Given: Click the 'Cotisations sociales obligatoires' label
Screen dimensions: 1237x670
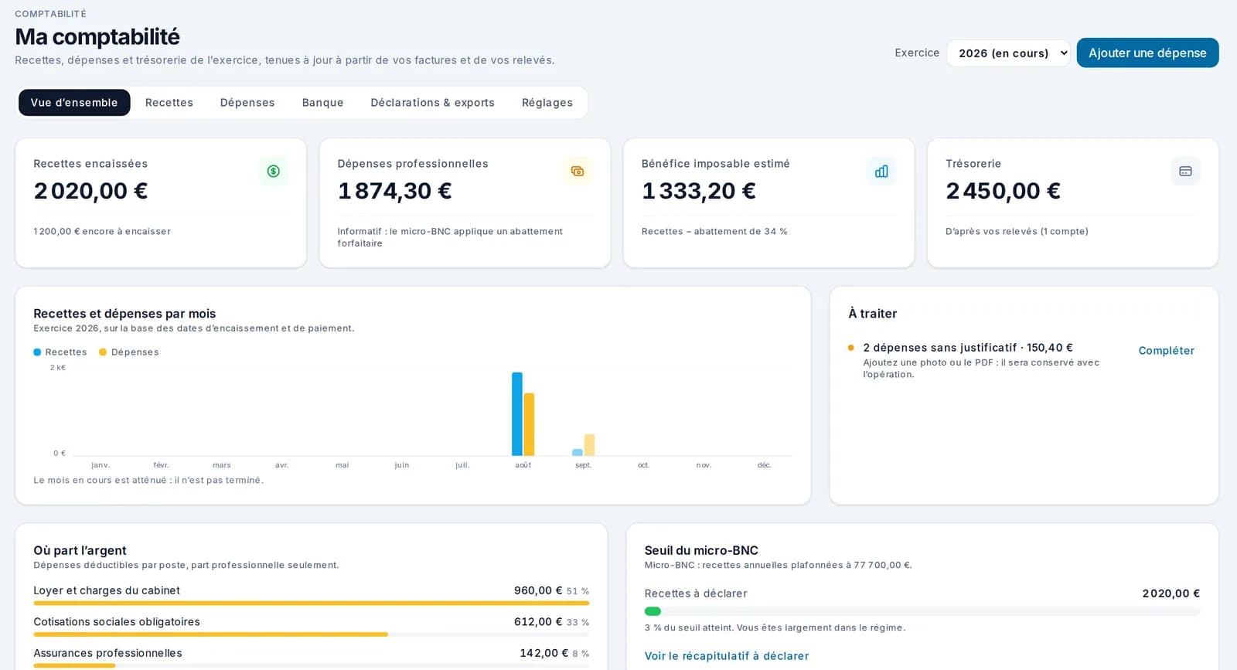Looking at the screenshot, I should (117, 622).
